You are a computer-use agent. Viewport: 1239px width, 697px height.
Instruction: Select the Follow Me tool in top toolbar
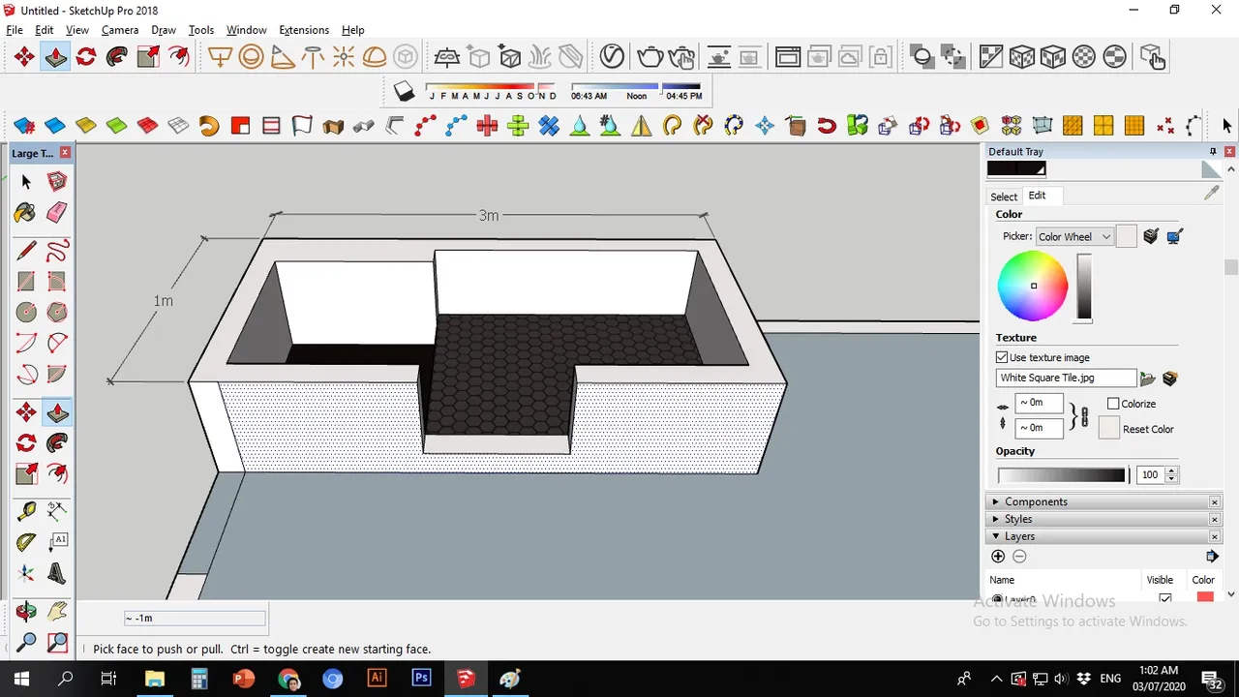117,57
